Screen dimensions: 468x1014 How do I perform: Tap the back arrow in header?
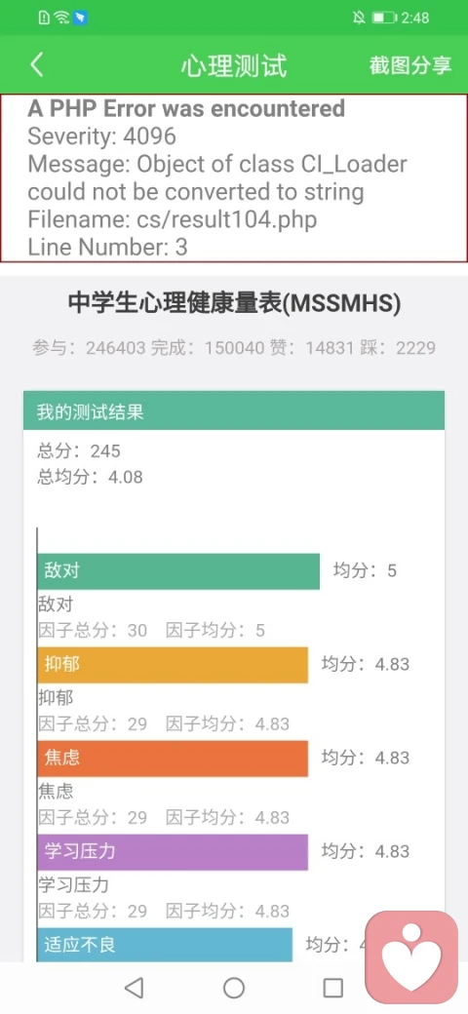(x=37, y=65)
